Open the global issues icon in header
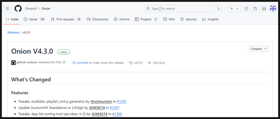Image resolution: width=280 pixels, height=119 pixels. click(x=246, y=9)
